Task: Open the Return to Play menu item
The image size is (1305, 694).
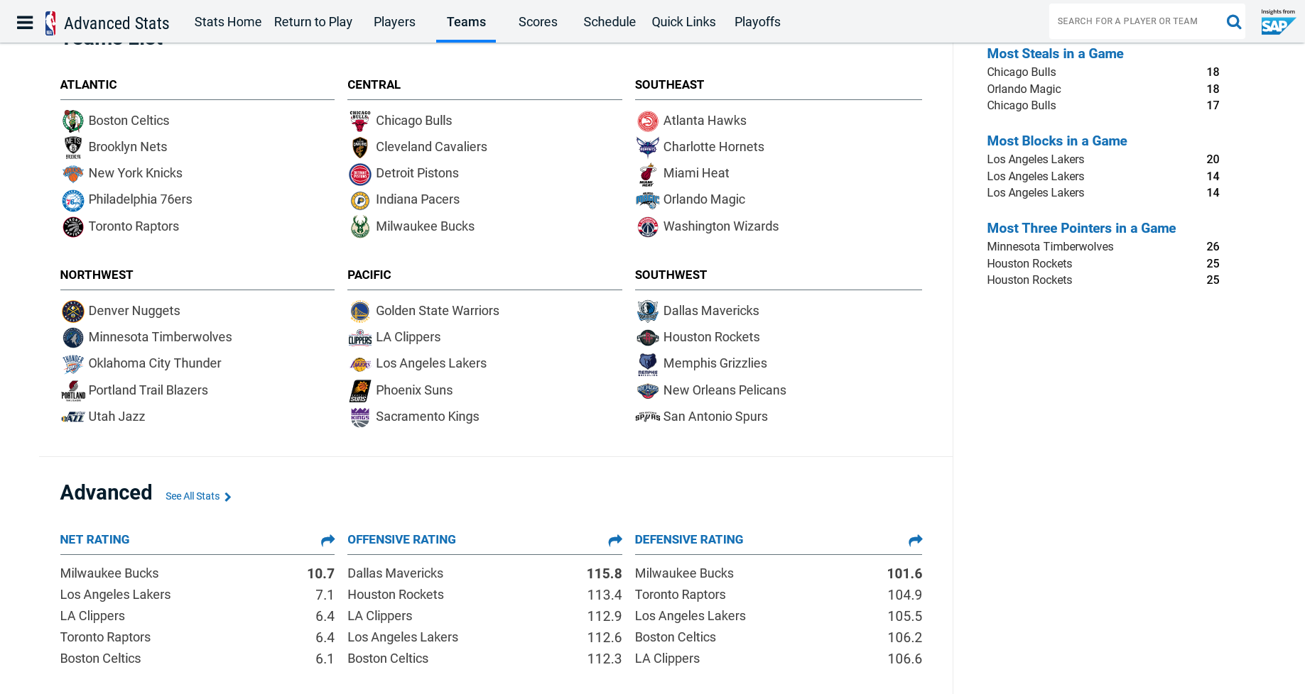Action: point(313,22)
